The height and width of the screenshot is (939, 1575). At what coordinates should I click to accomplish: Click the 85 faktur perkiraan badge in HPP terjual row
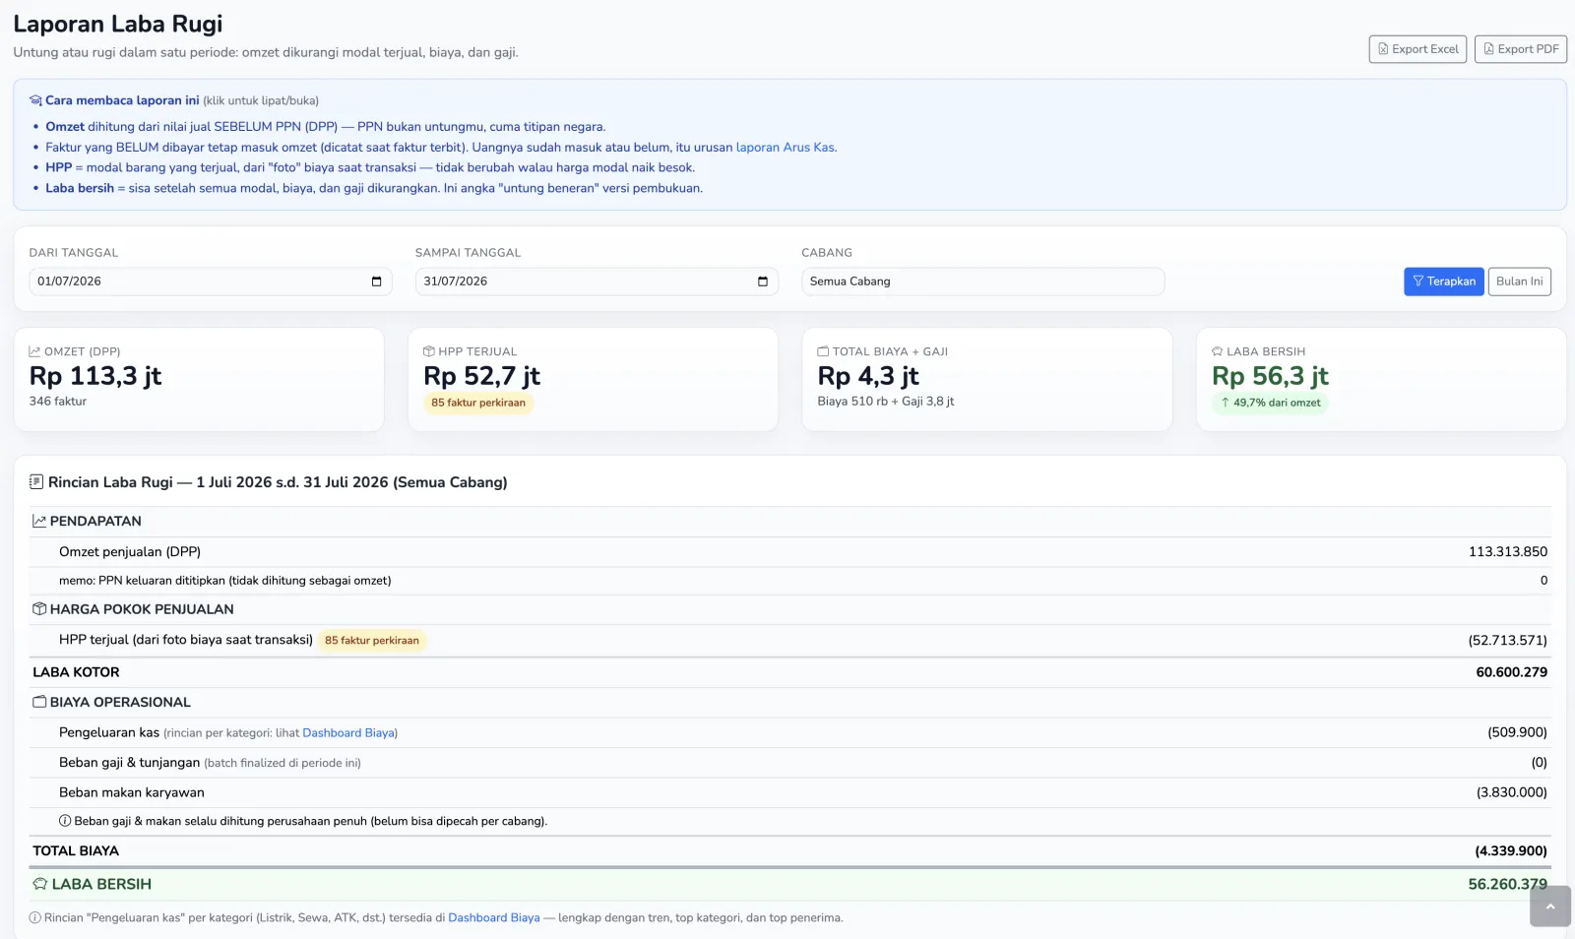click(x=372, y=641)
